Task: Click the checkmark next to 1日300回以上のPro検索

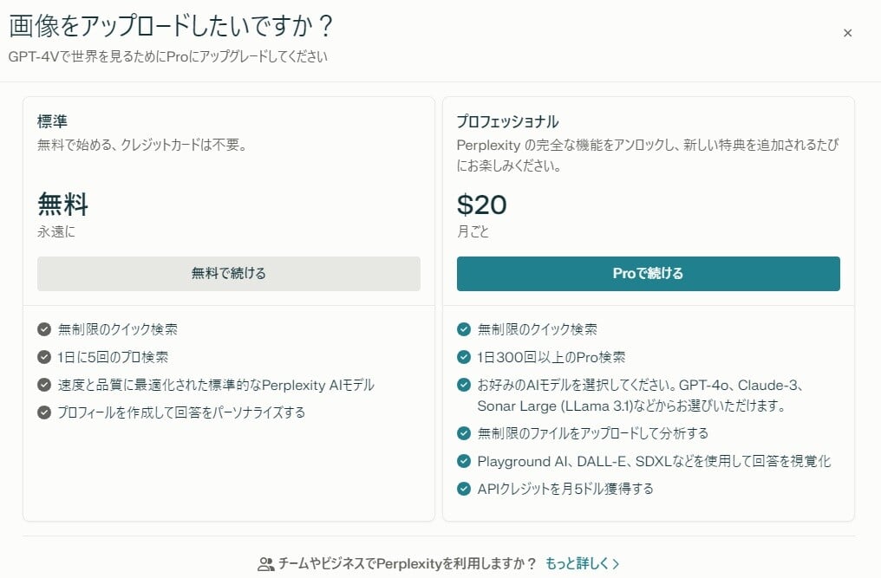Action: (x=461, y=354)
